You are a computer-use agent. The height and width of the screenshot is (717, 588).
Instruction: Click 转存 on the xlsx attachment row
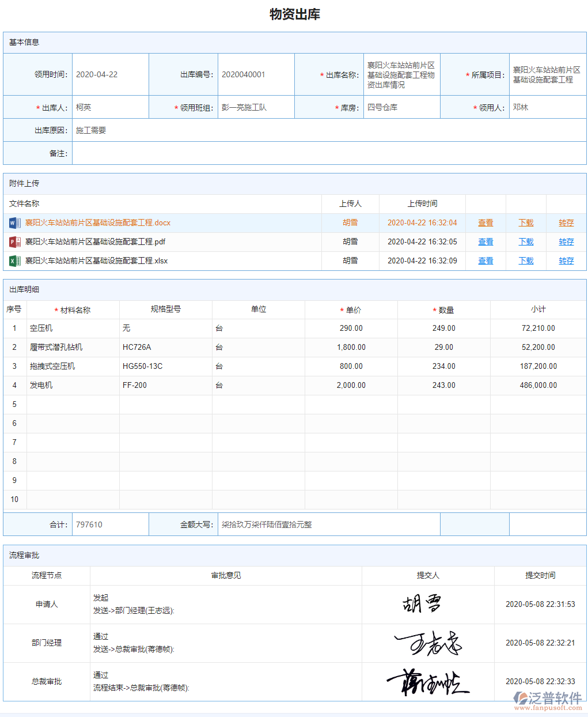566,261
